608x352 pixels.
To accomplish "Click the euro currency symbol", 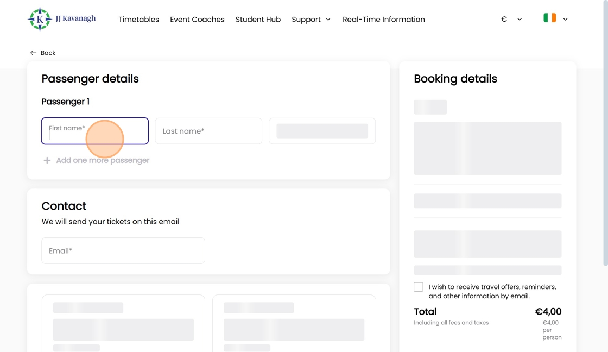I will pos(504,19).
